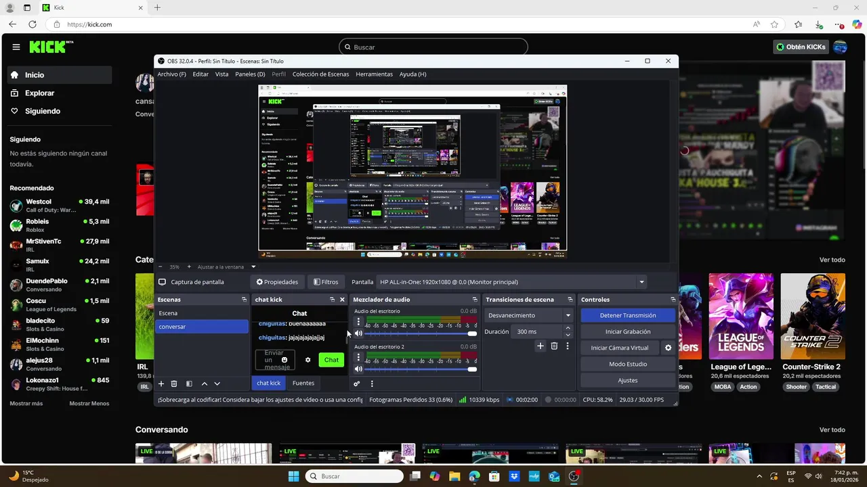The width and height of the screenshot is (867, 487).
Task: Open the Vista menu
Action: pyautogui.click(x=221, y=74)
